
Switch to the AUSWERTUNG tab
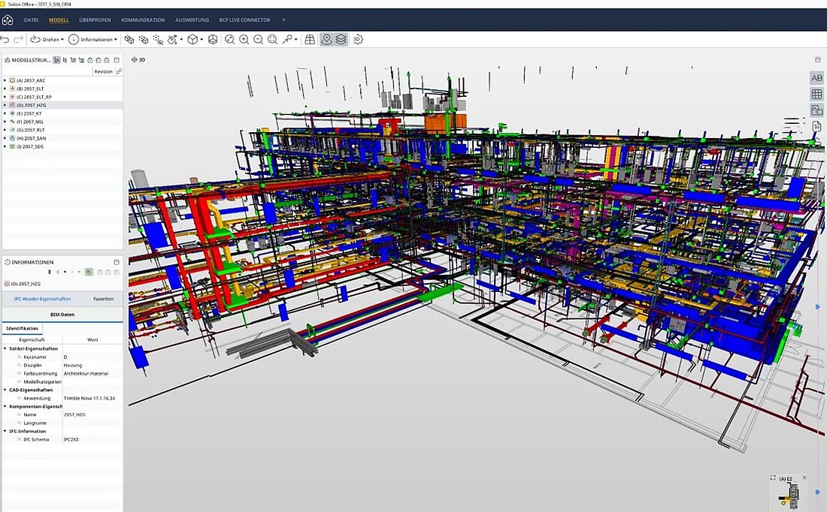[192, 20]
